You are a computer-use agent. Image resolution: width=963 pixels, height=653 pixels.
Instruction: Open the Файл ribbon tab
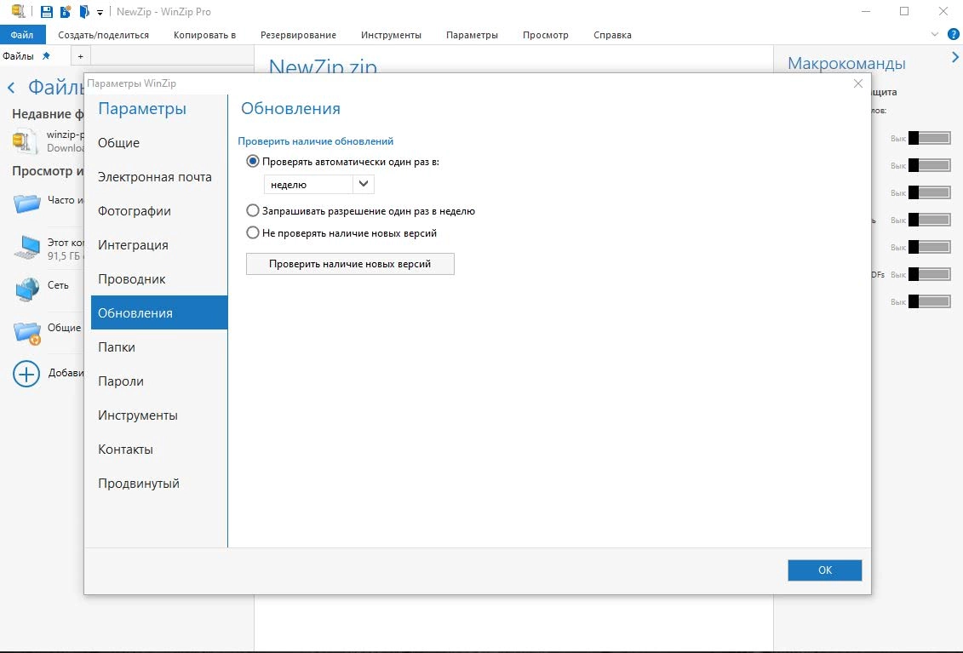tap(22, 35)
